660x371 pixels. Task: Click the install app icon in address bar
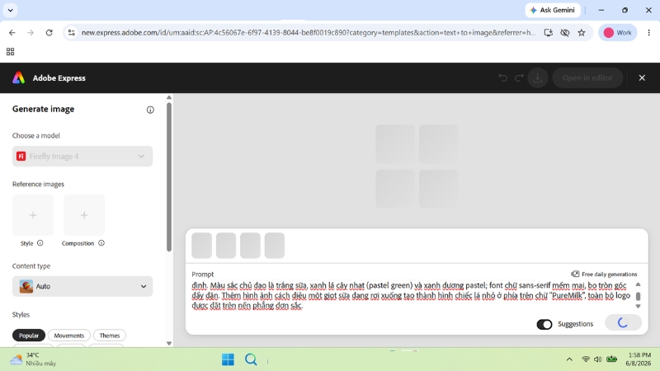tap(548, 32)
